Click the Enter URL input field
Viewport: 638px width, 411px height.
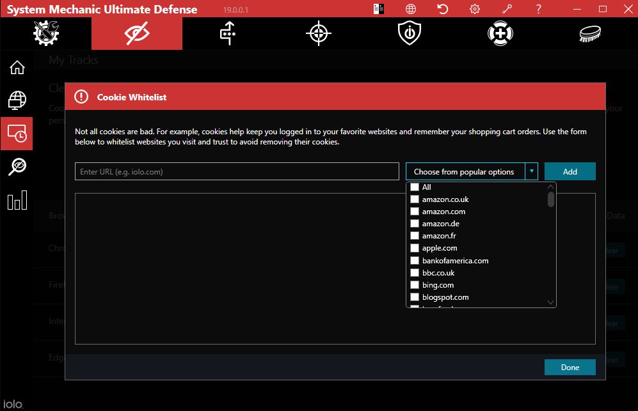click(x=237, y=171)
